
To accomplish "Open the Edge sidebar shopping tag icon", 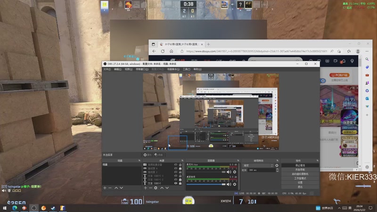I will click(367, 67).
